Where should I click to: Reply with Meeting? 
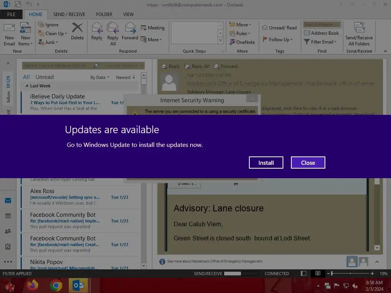click(153, 27)
